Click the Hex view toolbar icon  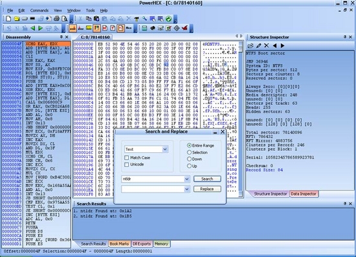tap(129, 28)
